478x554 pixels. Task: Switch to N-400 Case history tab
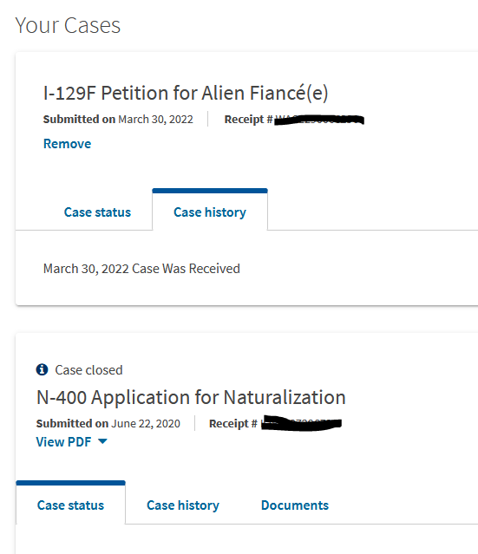tap(183, 505)
